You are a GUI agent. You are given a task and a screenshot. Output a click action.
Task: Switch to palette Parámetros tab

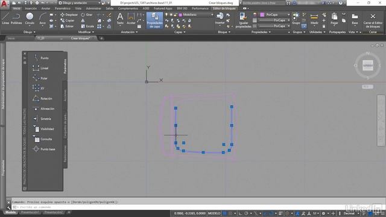point(65,66)
